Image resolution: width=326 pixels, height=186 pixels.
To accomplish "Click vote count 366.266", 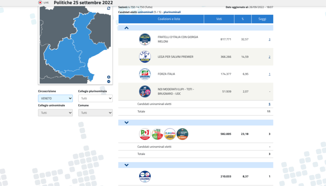I will (226, 57).
